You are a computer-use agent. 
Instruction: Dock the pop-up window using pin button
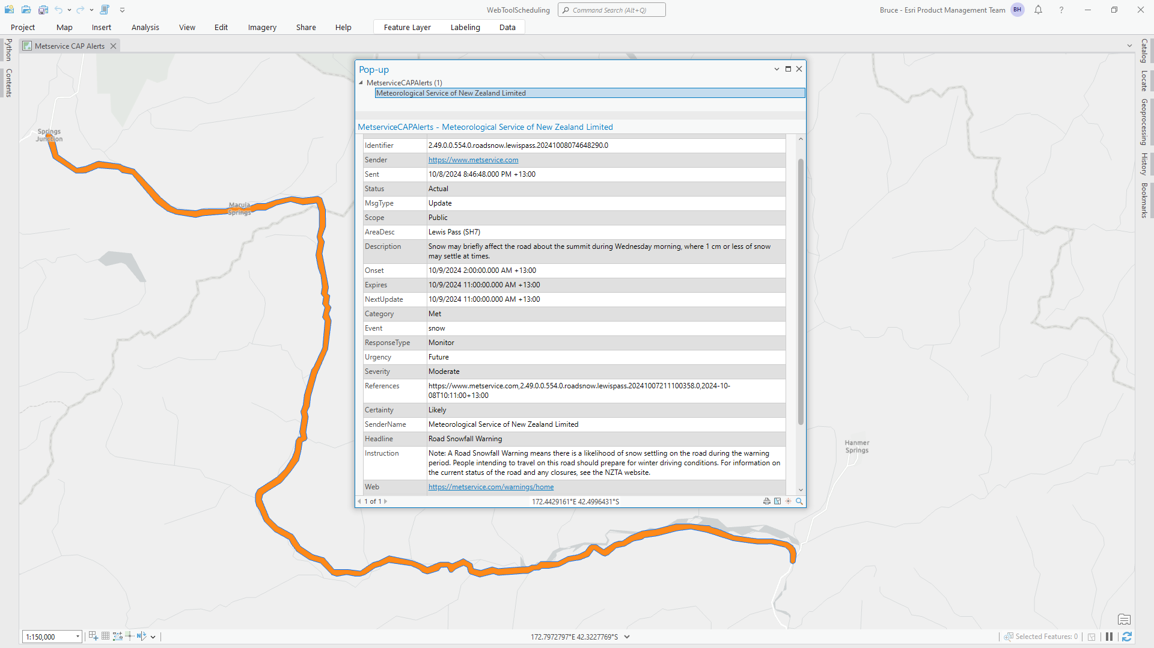pos(788,69)
